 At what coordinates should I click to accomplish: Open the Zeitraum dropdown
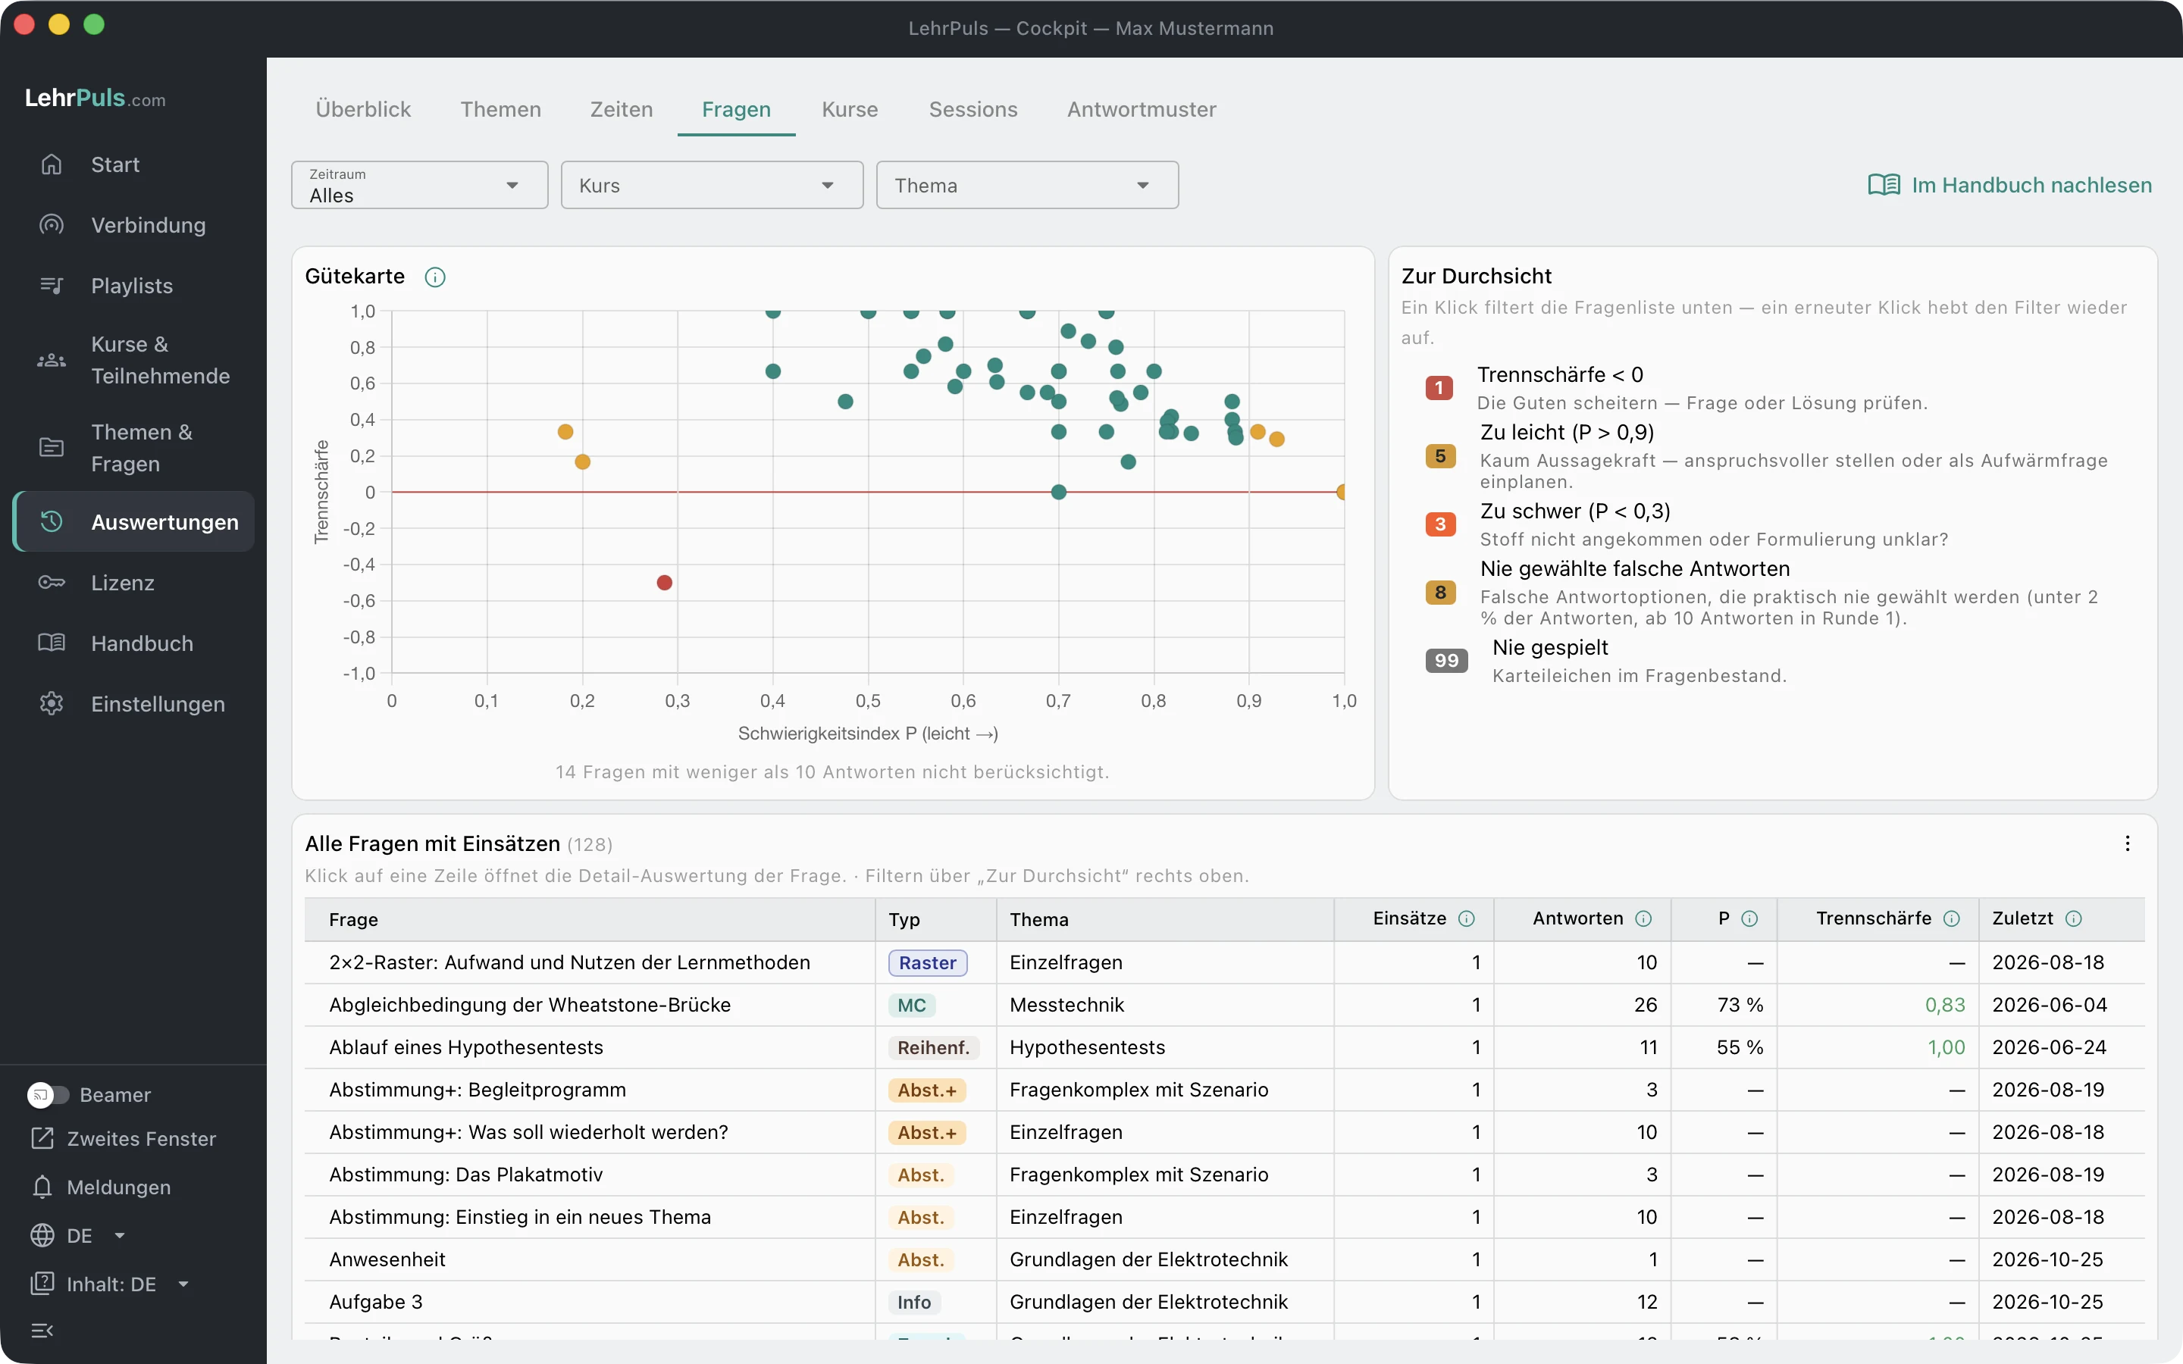click(419, 185)
